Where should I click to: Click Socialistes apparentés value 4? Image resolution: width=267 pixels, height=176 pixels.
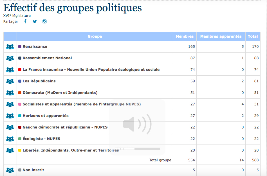[243, 104]
